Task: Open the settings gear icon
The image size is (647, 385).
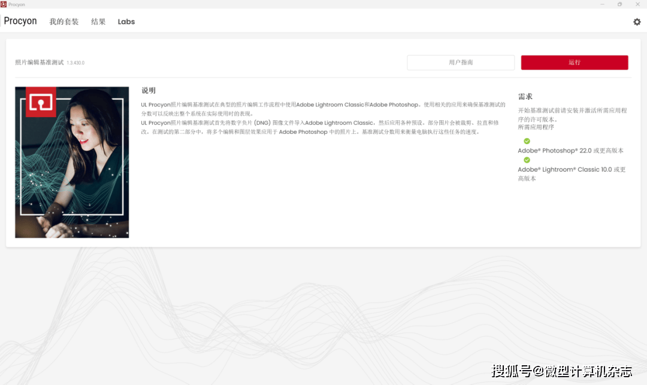Action: 637,22
